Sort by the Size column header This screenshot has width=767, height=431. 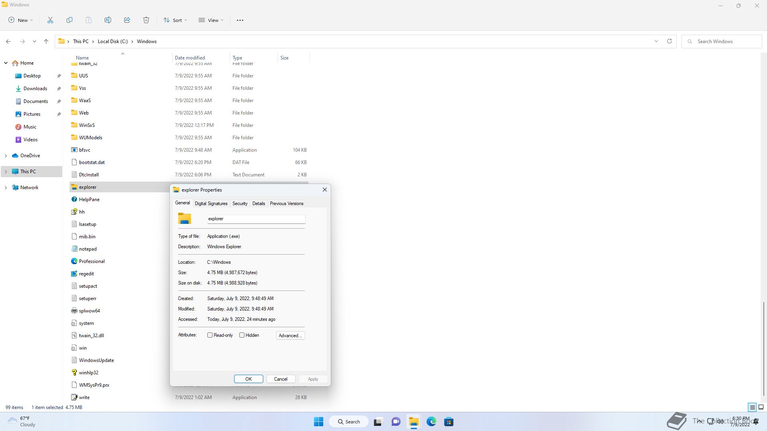tap(294, 58)
